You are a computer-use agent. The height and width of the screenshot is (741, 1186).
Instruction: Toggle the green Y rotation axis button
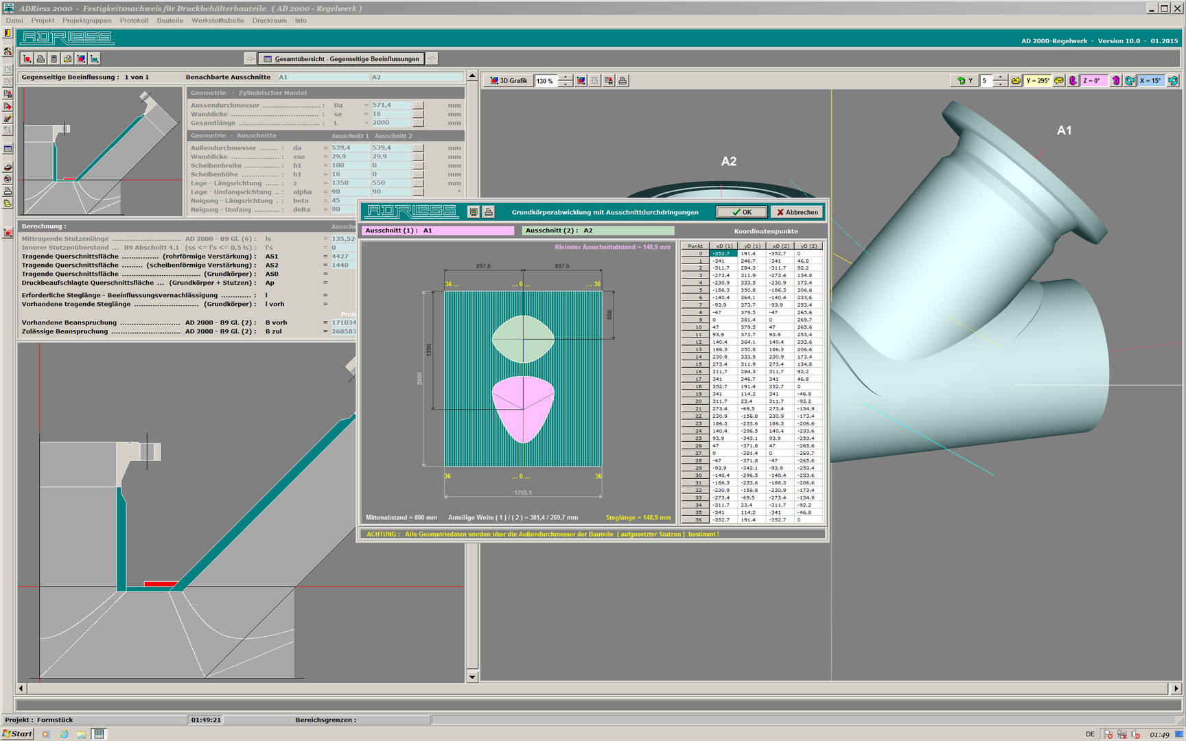(x=965, y=81)
